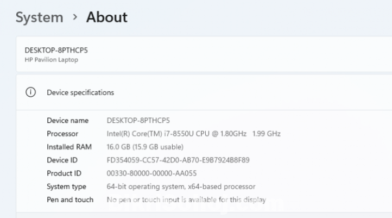Viewport: 392px width, 218px height.
Task: Click the Device name label
Action: (x=67, y=120)
